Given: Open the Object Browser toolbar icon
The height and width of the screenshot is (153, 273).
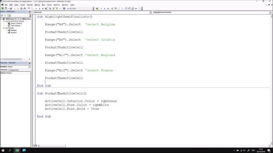Looking at the screenshot, I should (57, 8).
